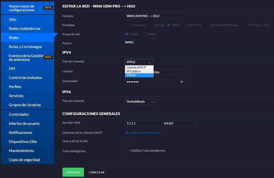The width and height of the screenshot is (274, 178).
Task: Click the secondary DNS field 8.8.8.8
Action: pyautogui.click(x=179, y=124)
